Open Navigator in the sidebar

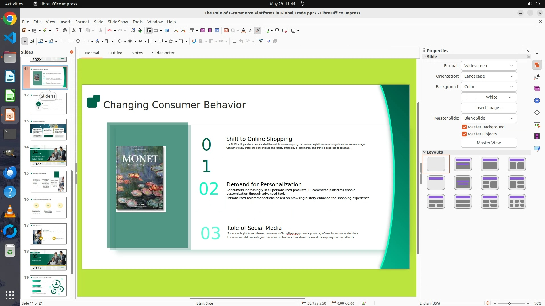tap(537, 101)
